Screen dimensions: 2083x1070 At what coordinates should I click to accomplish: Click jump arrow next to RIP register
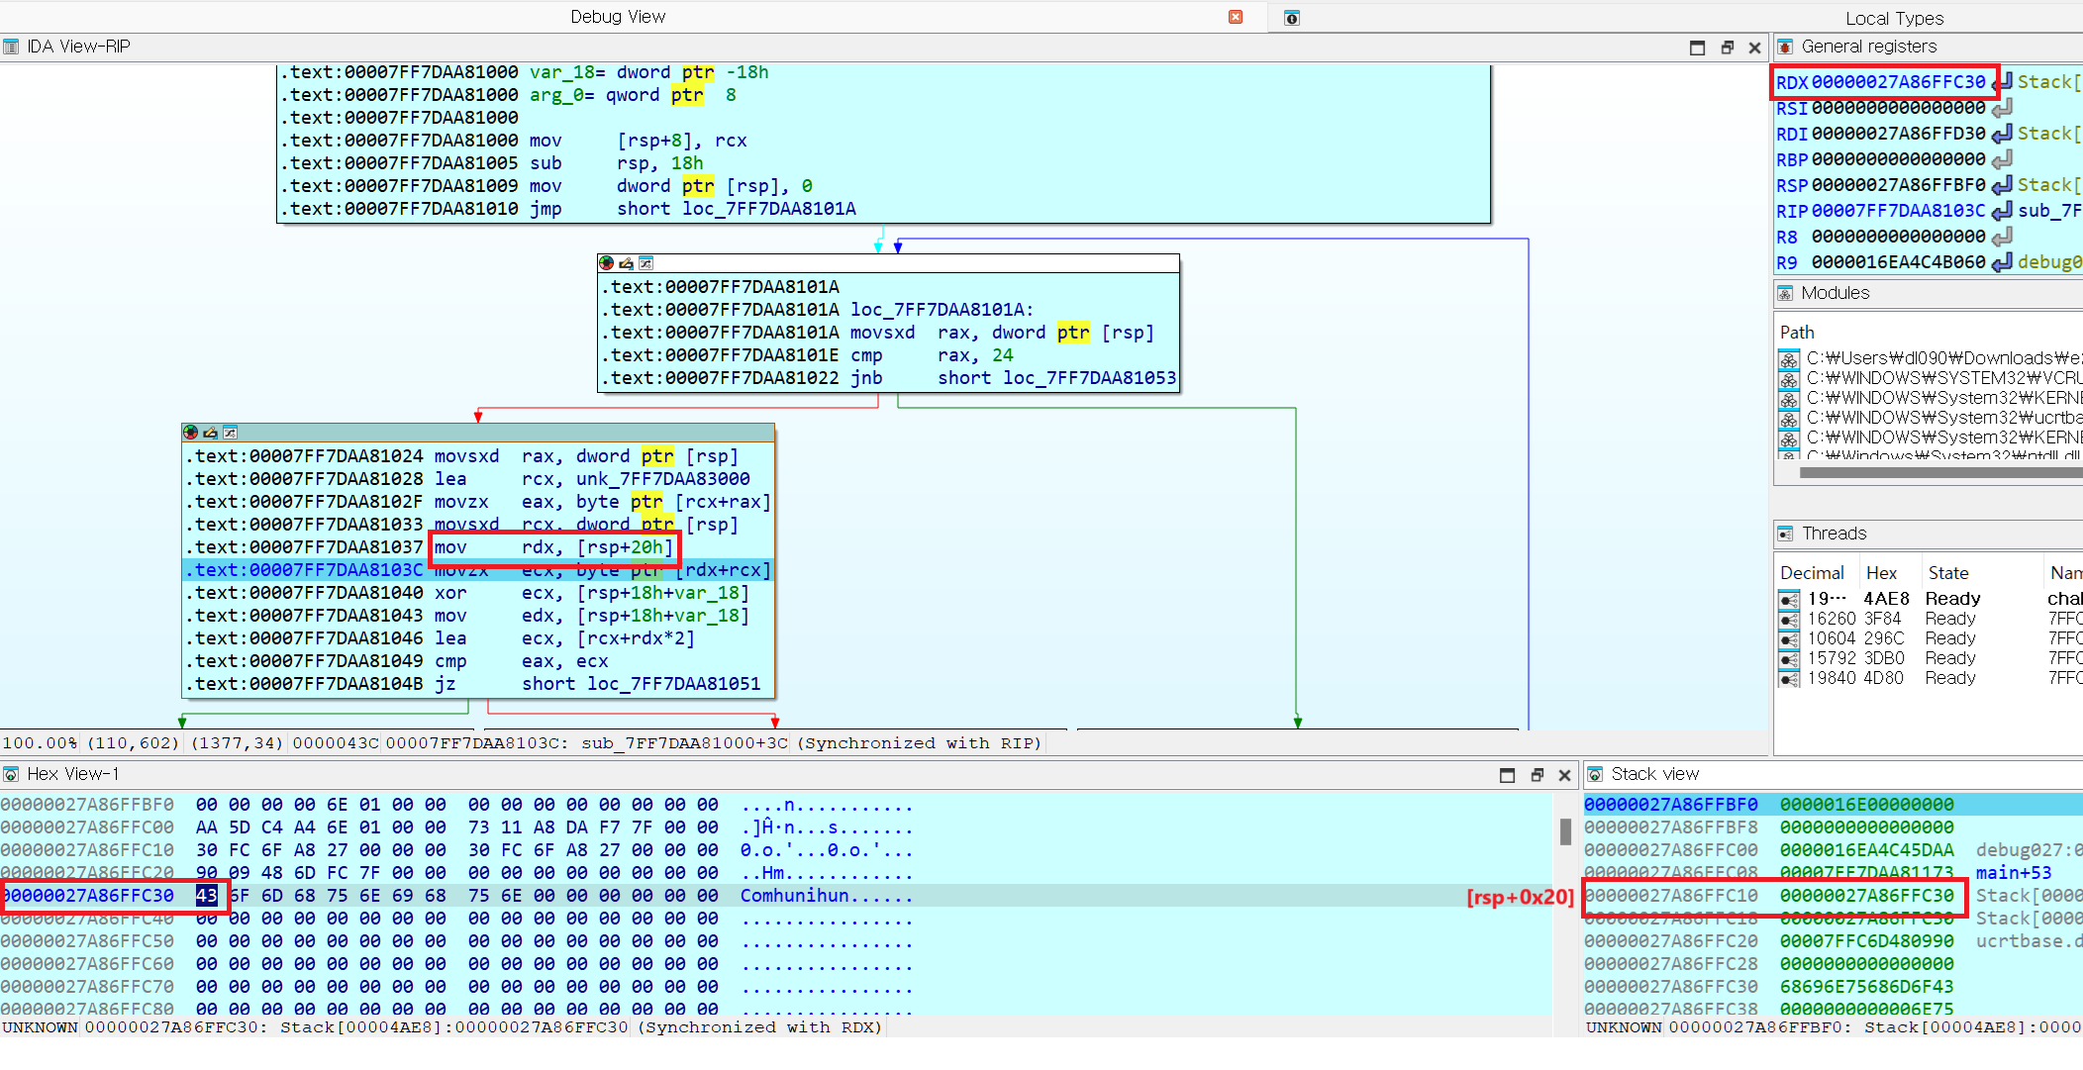point(2002,211)
